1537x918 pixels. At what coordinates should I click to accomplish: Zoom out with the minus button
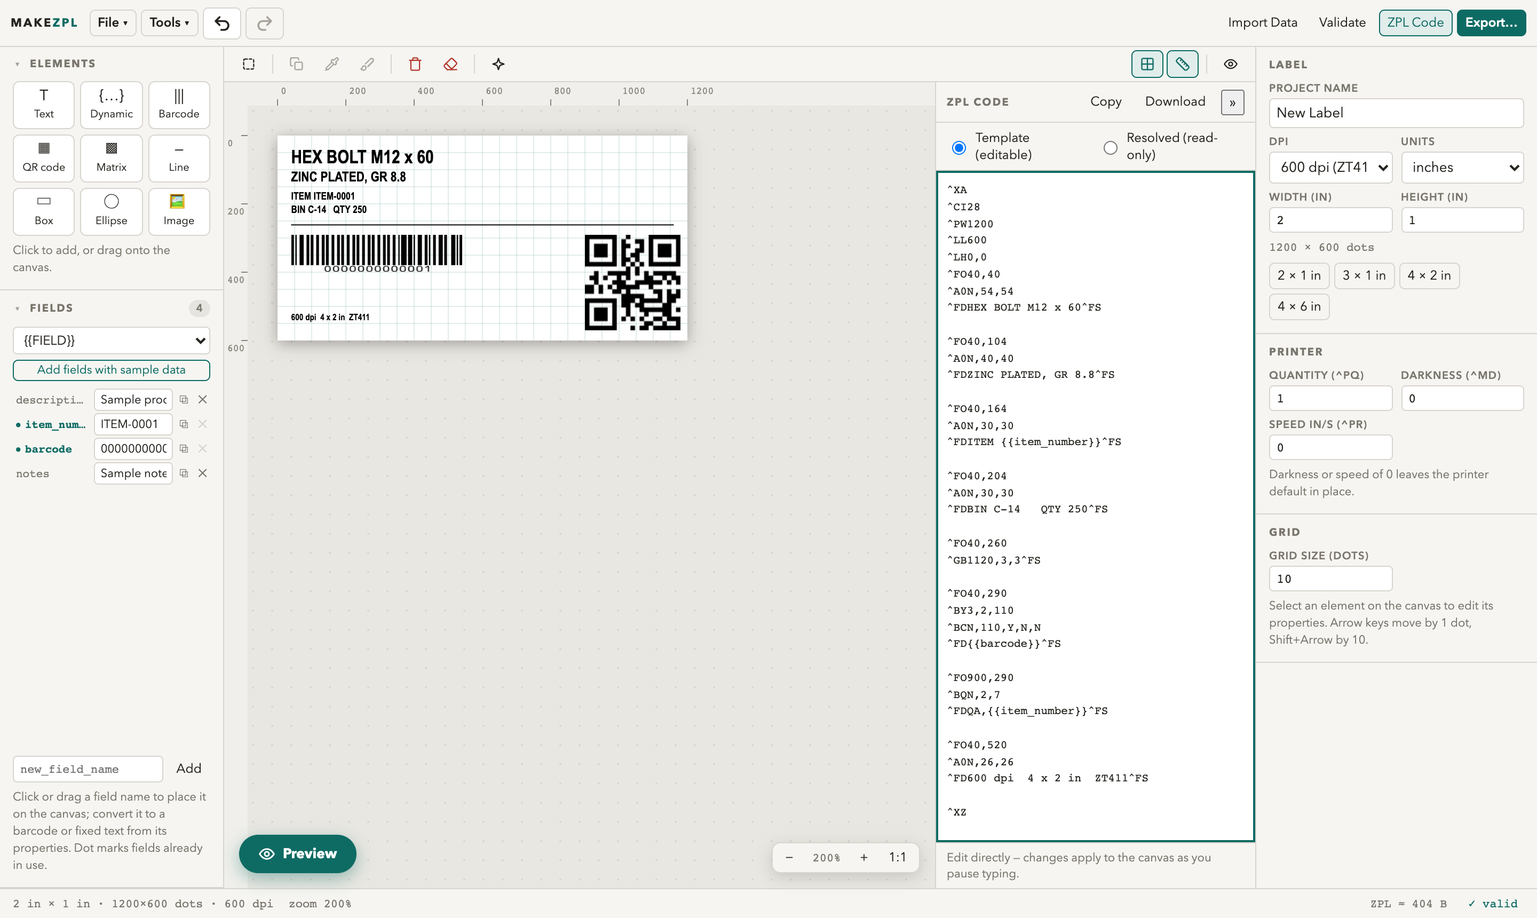tap(789, 857)
